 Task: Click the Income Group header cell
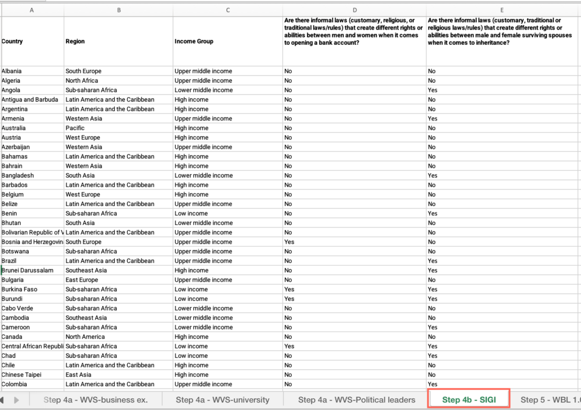[228, 41]
